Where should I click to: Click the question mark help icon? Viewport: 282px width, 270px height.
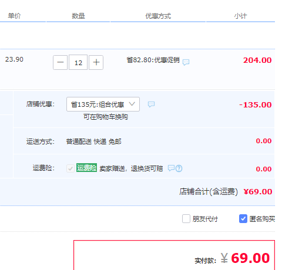point(179,168)
